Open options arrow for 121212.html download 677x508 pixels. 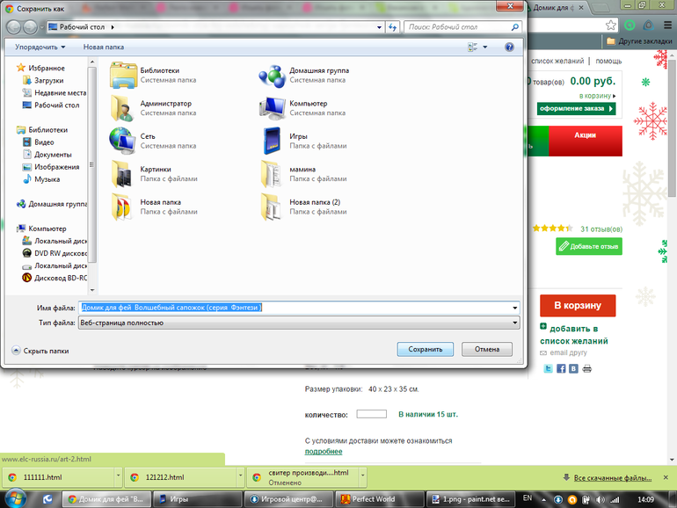pos(241,477)
